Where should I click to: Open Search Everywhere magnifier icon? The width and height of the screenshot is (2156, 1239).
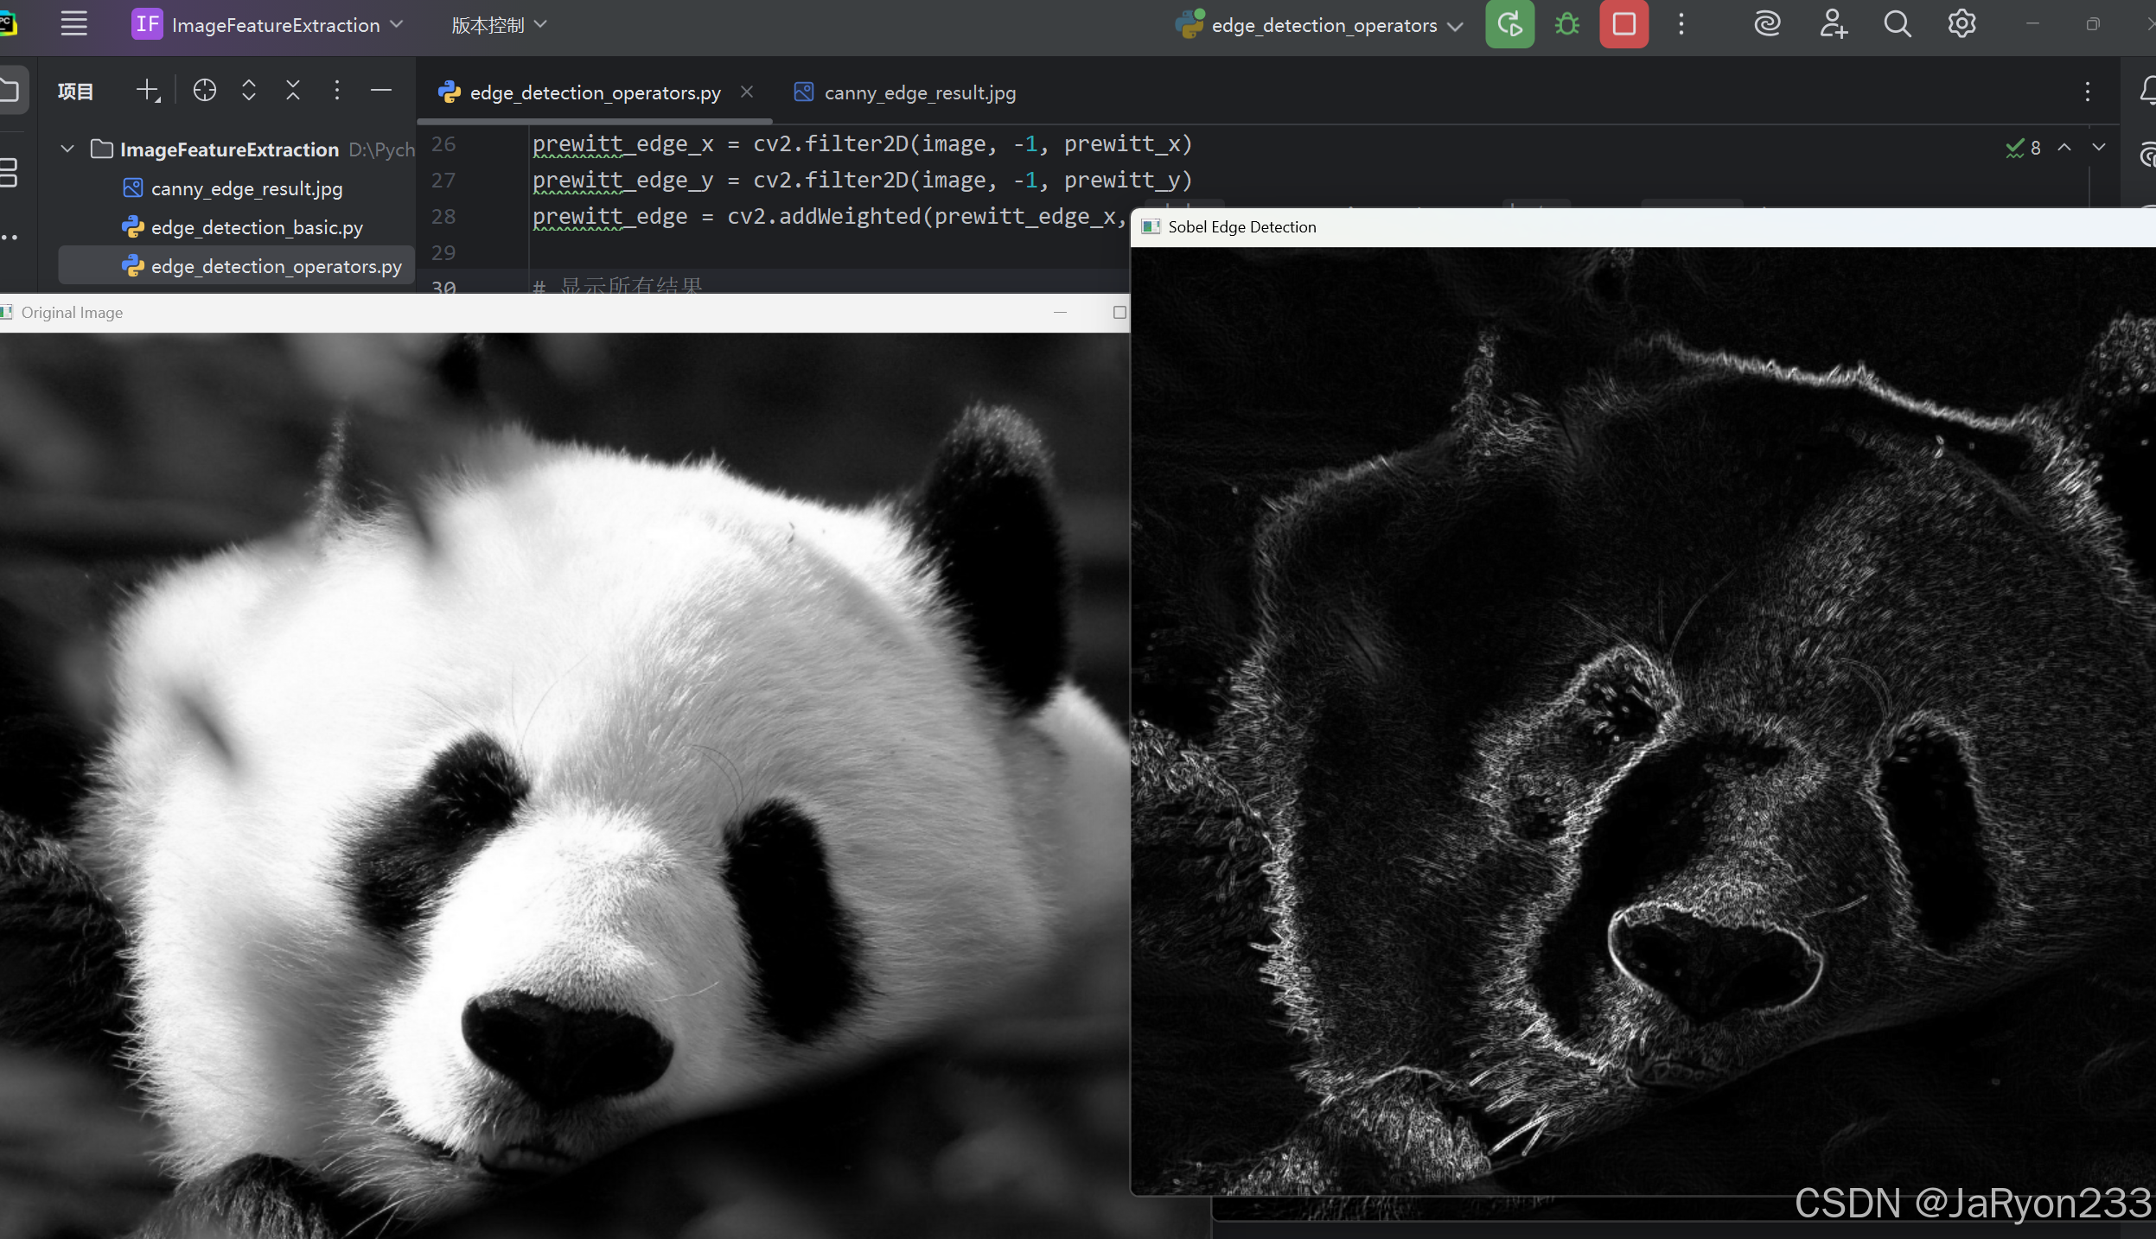(1897, 24)
